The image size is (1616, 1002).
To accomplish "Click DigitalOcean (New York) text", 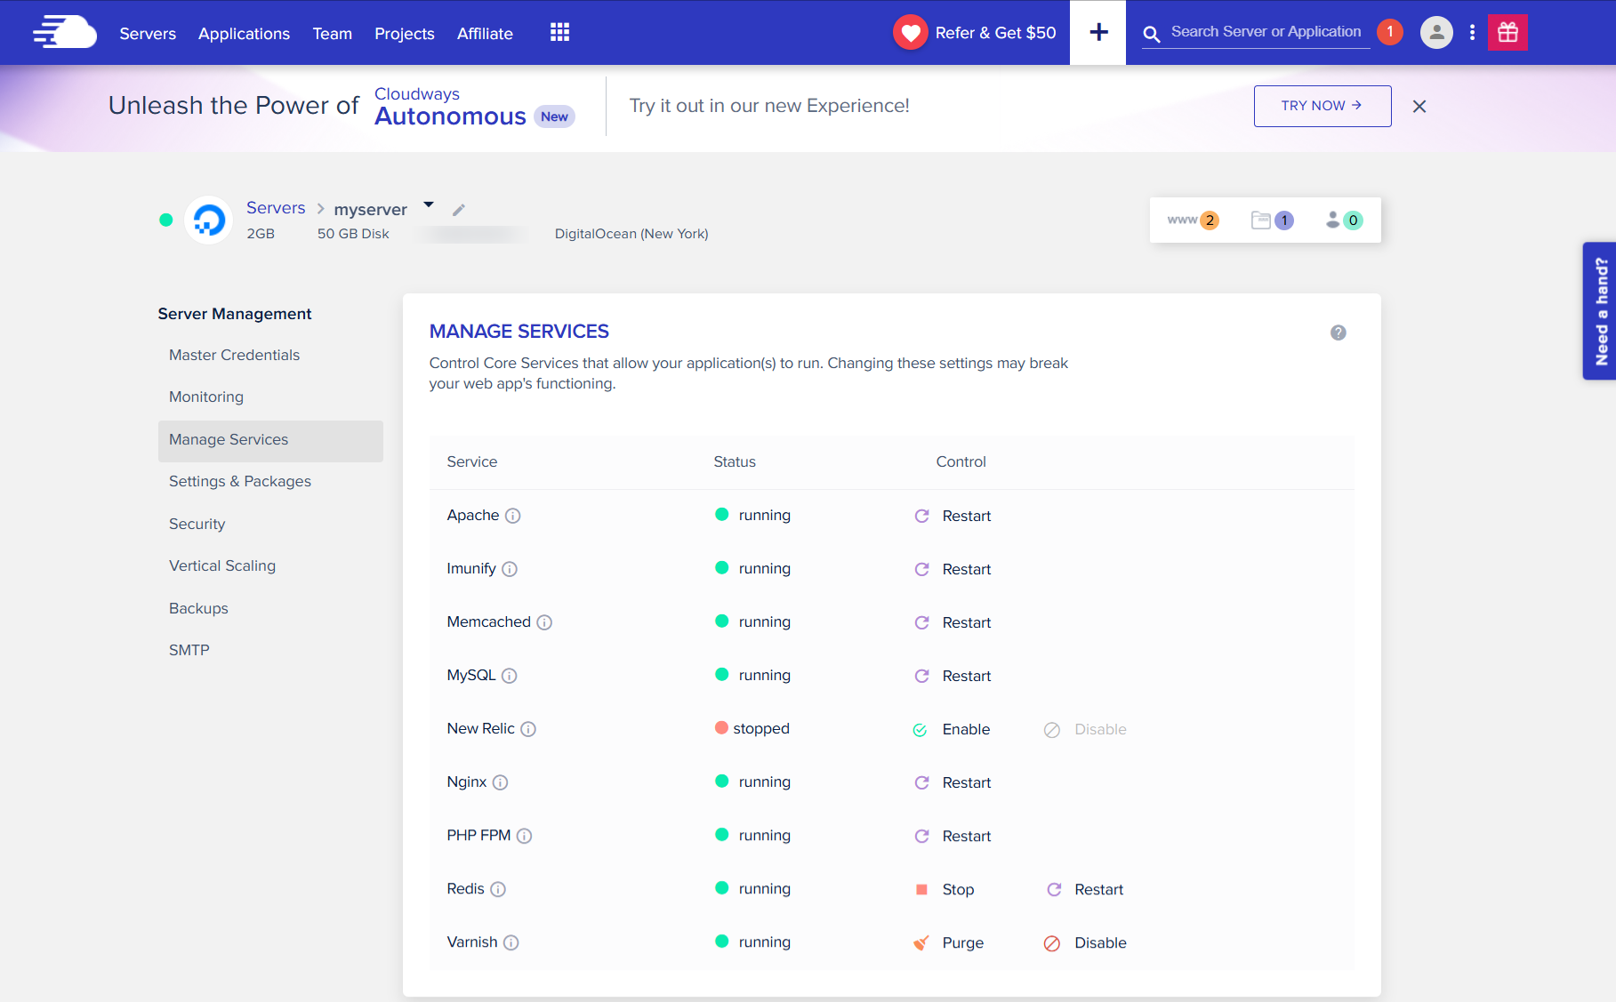I will (x=631, y=234).
